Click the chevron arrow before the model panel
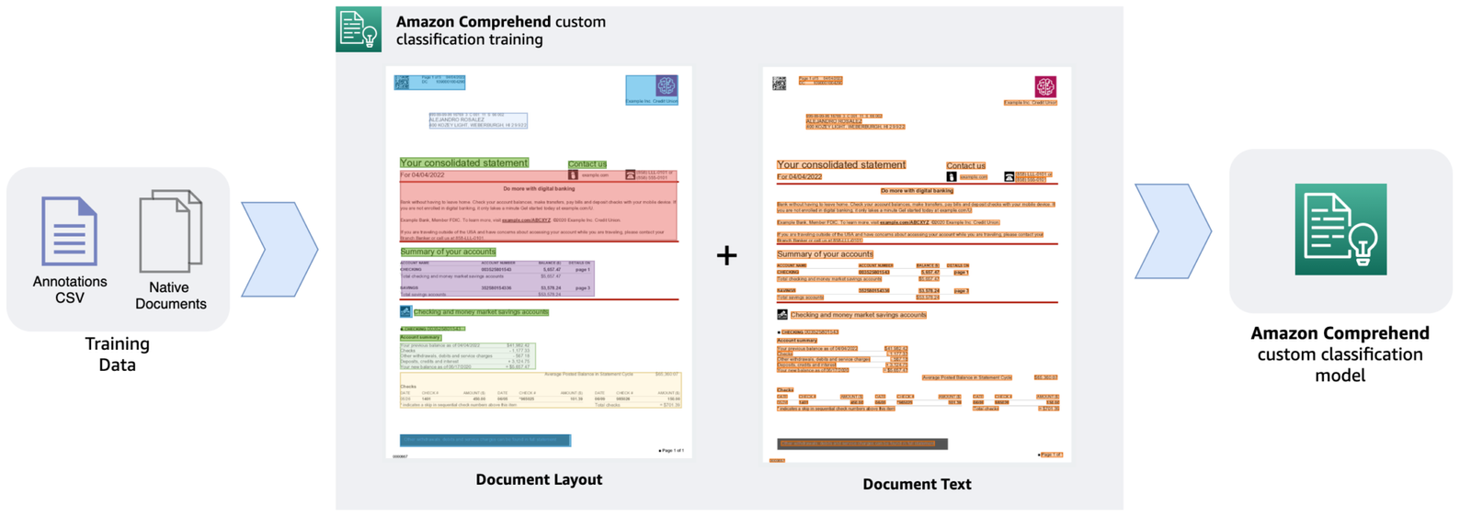 point(1172,231)
